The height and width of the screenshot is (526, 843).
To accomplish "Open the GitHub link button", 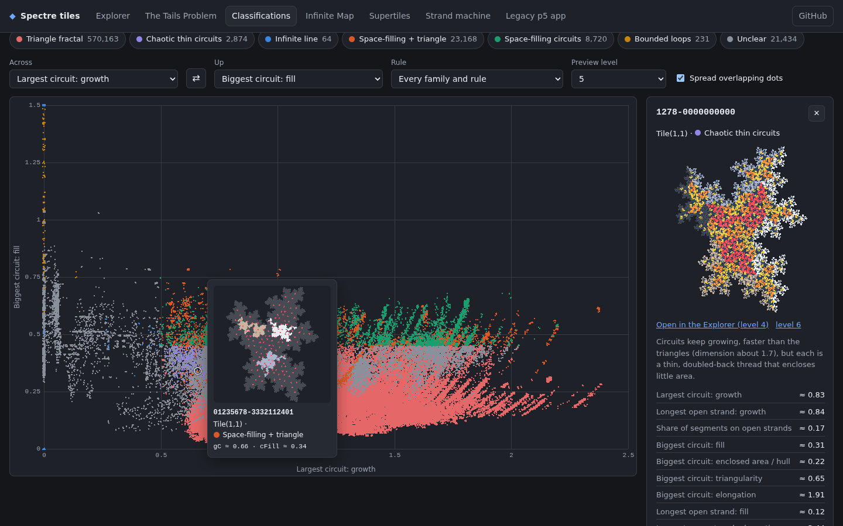I will (x=813, y=16).
